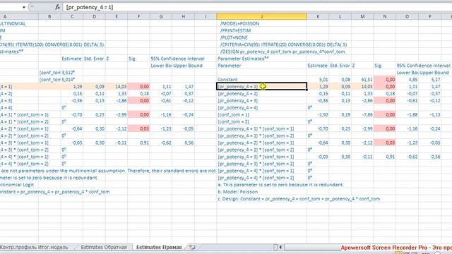The width and height of the screenshot is (452, 254).
Task: Select the note 'a. This parameter is set to zero'
Action: click(280, 185)
